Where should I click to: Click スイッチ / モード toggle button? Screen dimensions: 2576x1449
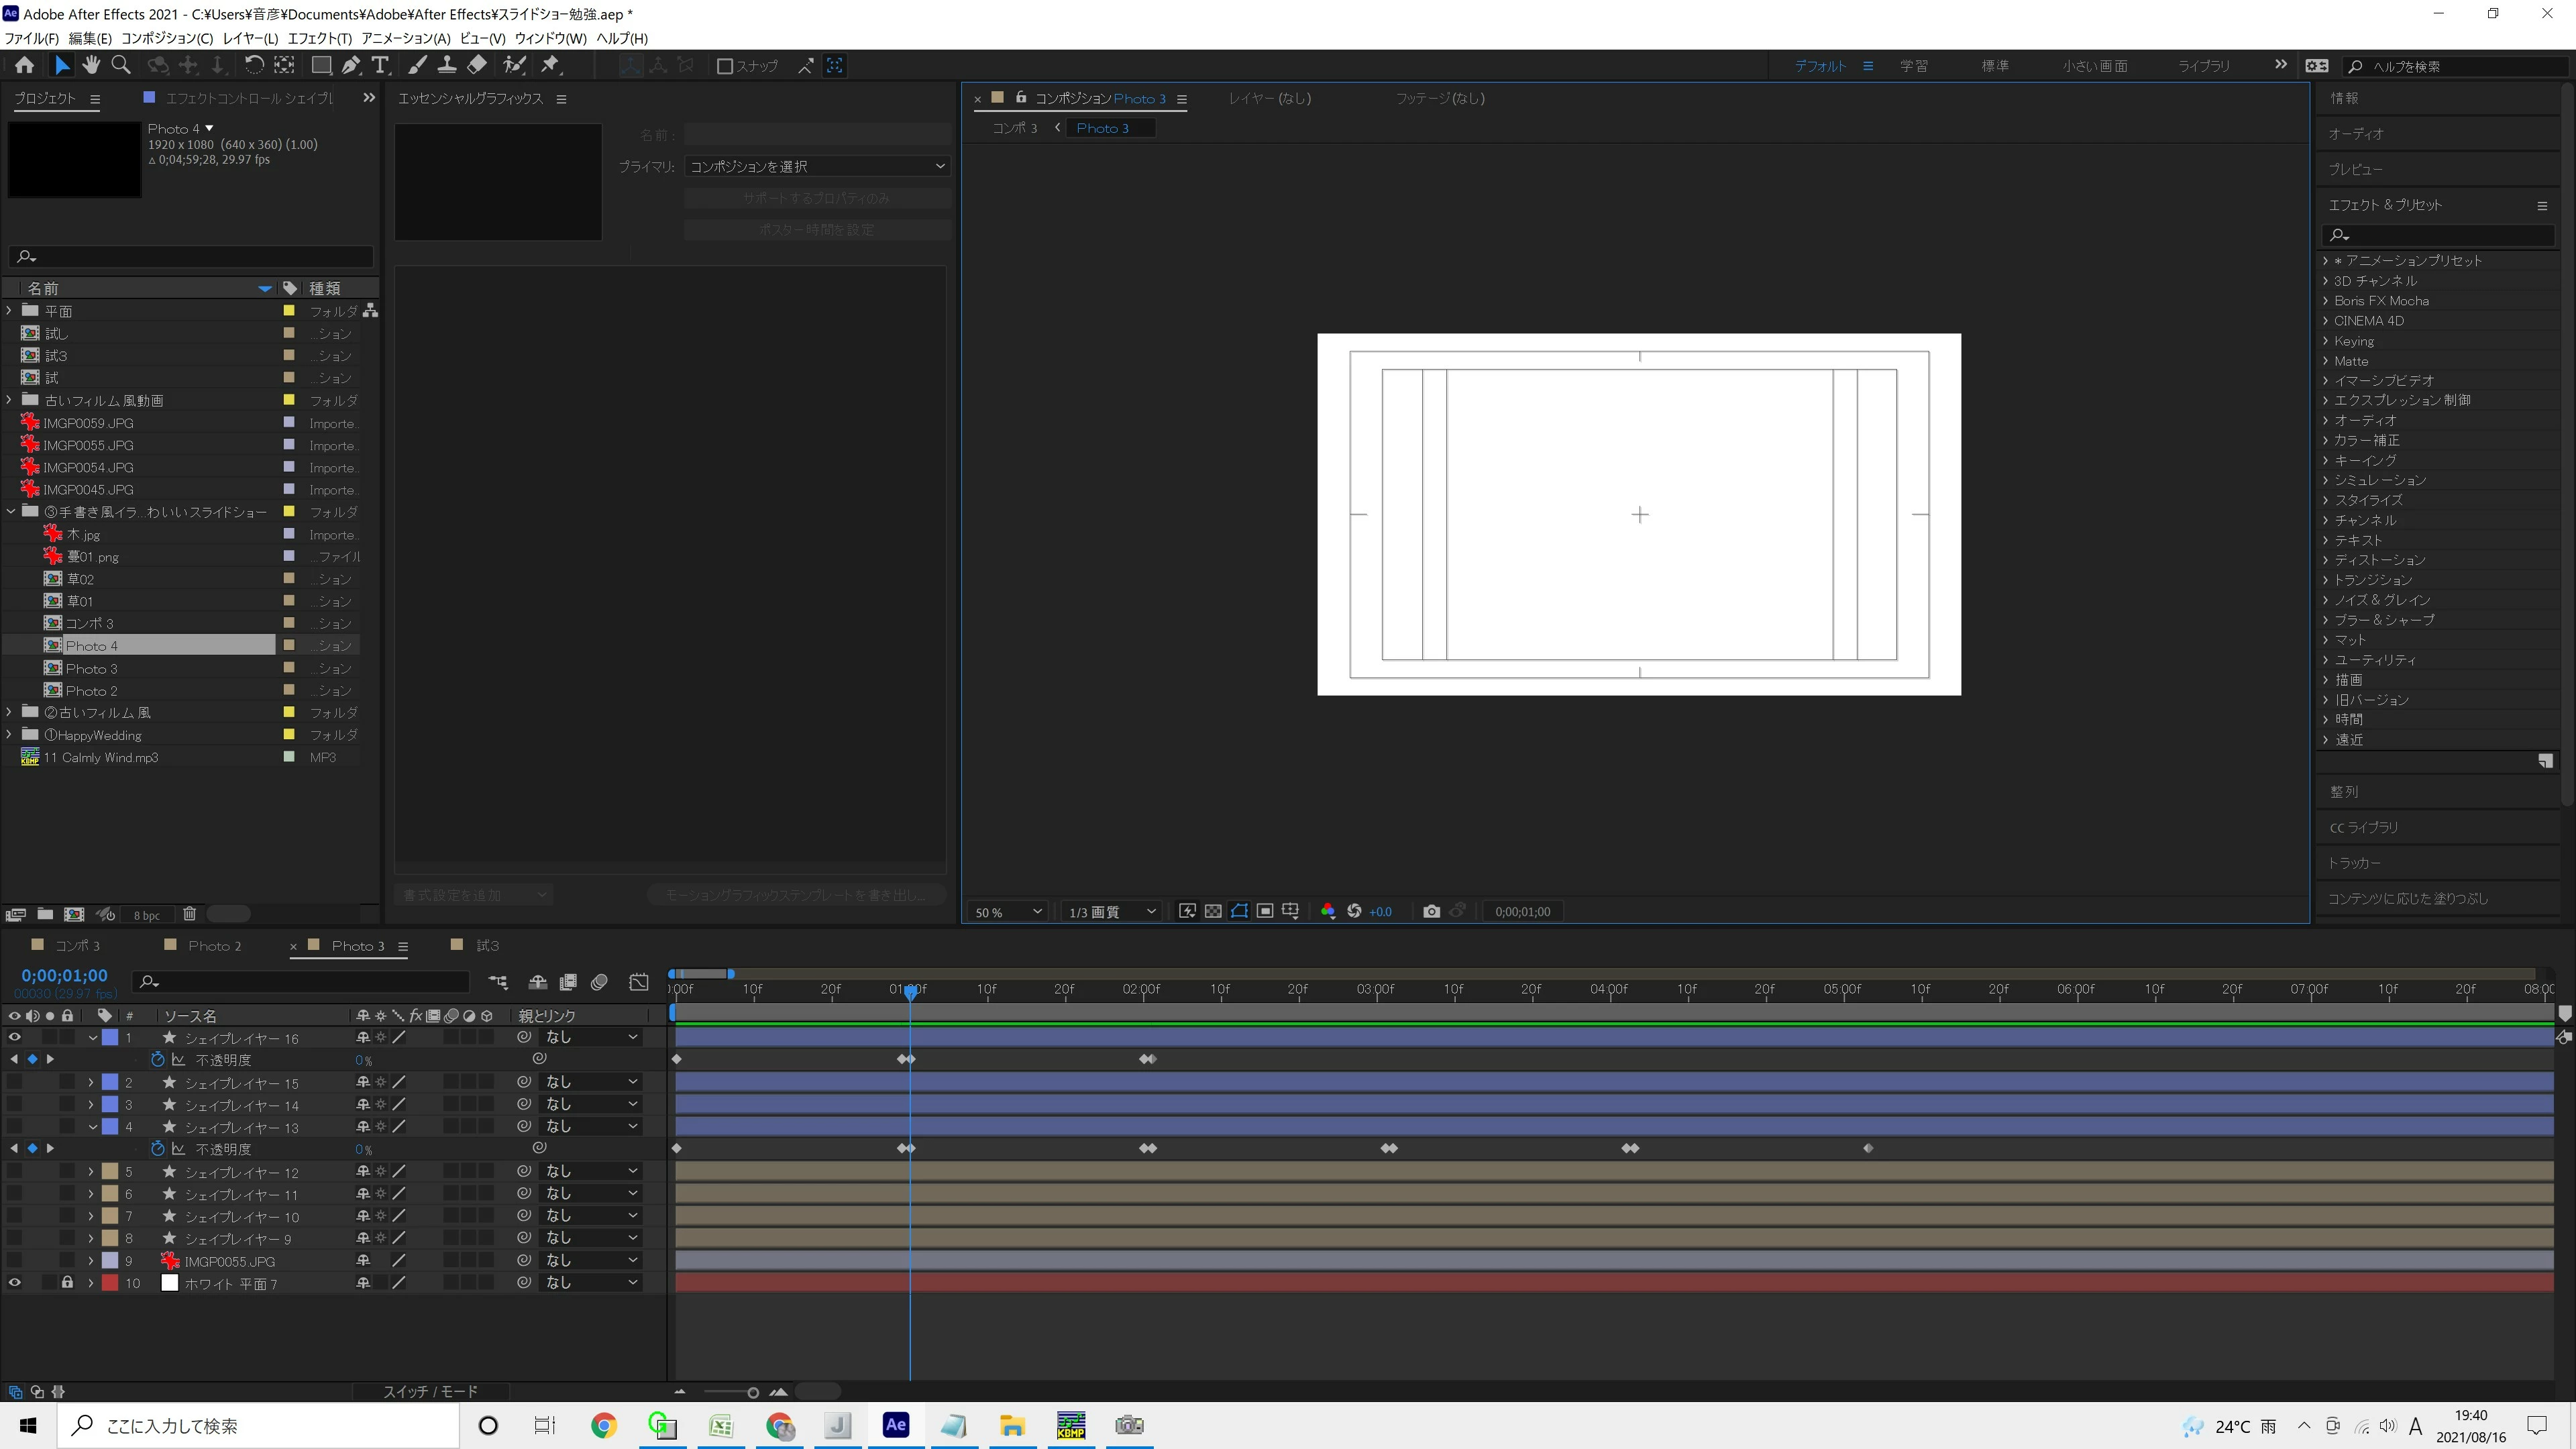pos(430,1391)
